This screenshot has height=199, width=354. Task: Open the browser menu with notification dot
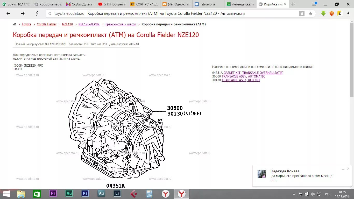(x=314, y=4)
